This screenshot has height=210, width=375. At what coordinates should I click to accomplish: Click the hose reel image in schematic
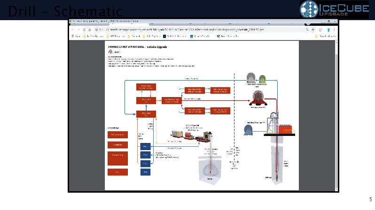point(257,99)
